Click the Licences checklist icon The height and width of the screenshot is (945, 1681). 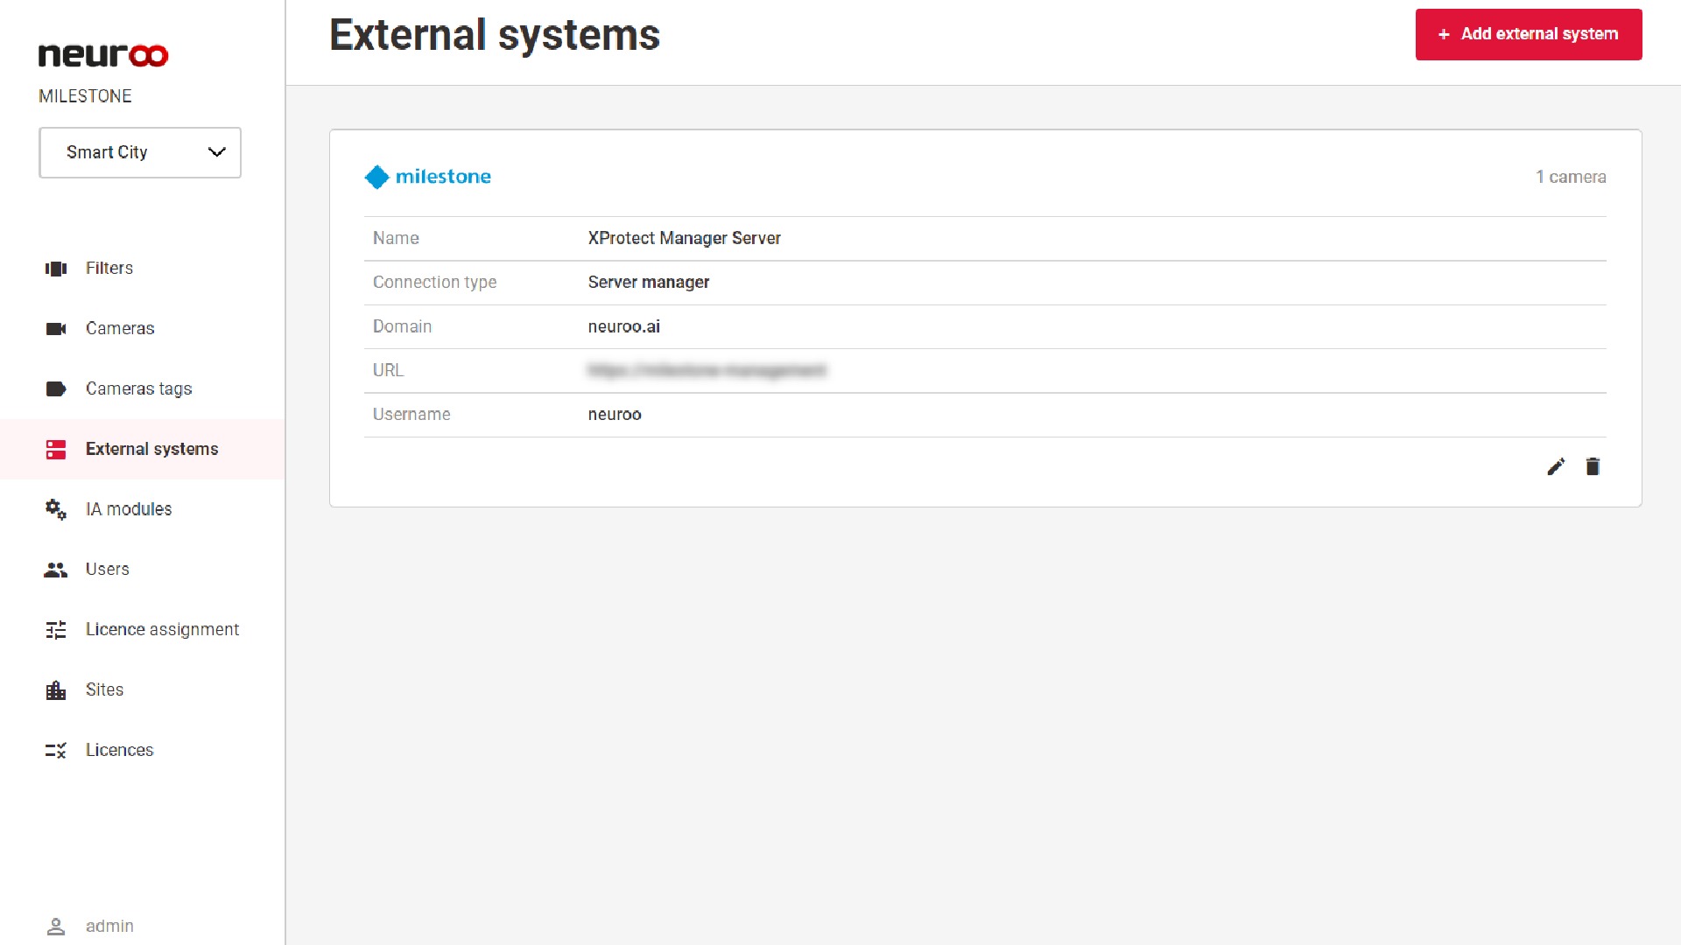56,751
